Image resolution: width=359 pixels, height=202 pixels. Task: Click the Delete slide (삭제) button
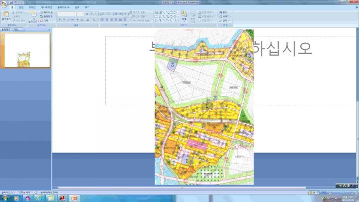46,20
